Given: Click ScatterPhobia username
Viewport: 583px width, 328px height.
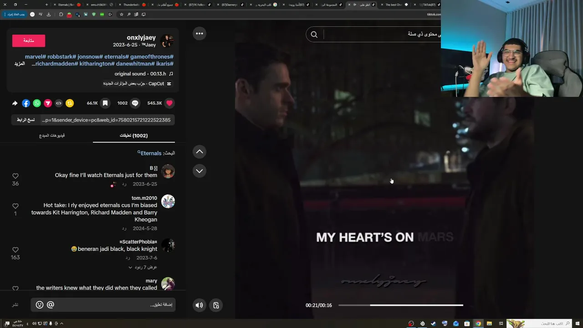Looking at the screenshot, I should [x=138, y=242].
